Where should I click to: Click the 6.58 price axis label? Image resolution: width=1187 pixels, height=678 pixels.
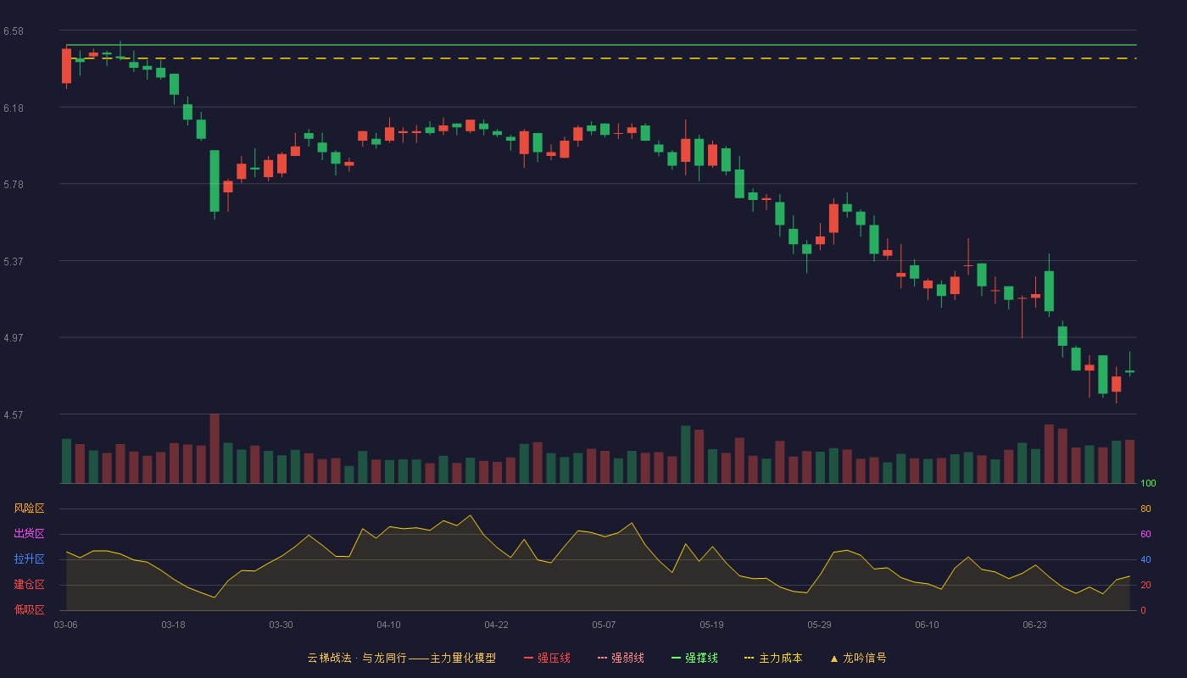point(13,31)
